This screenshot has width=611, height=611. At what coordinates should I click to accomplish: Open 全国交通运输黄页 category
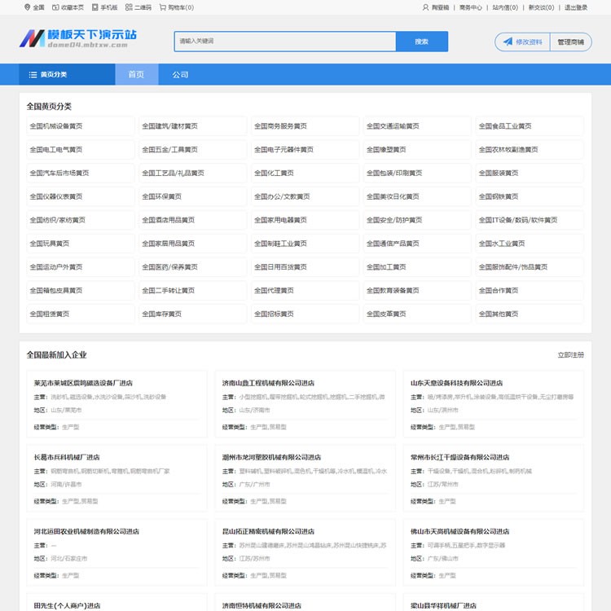417,125
